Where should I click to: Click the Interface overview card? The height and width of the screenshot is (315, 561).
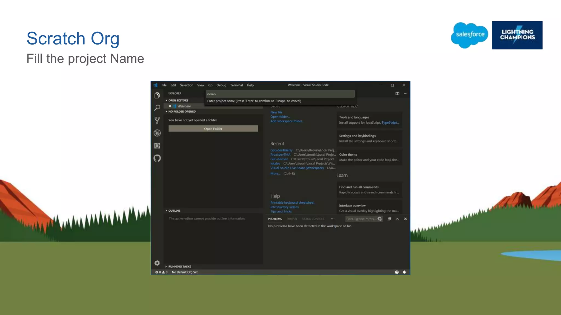click(369, 207)
